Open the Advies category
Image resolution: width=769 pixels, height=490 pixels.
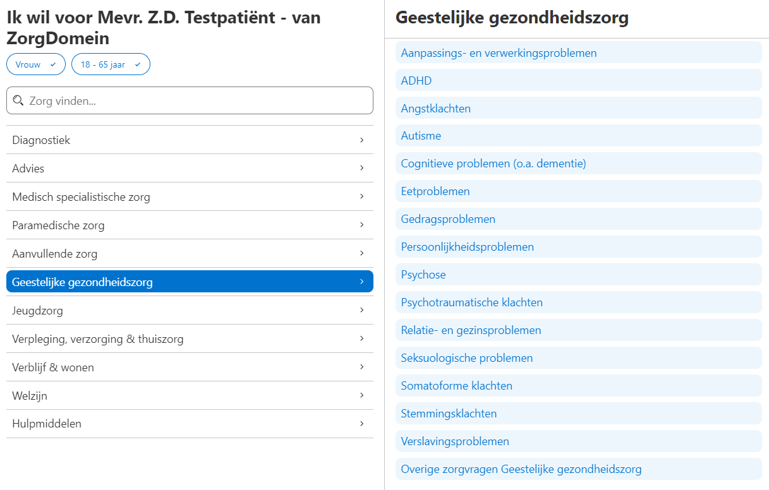click(x=28, y=168)
